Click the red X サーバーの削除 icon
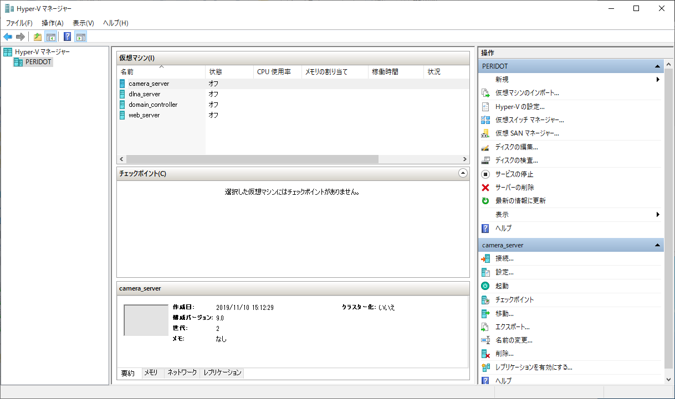The width and height of the screenshot is (675, 399). pos(485,188)
